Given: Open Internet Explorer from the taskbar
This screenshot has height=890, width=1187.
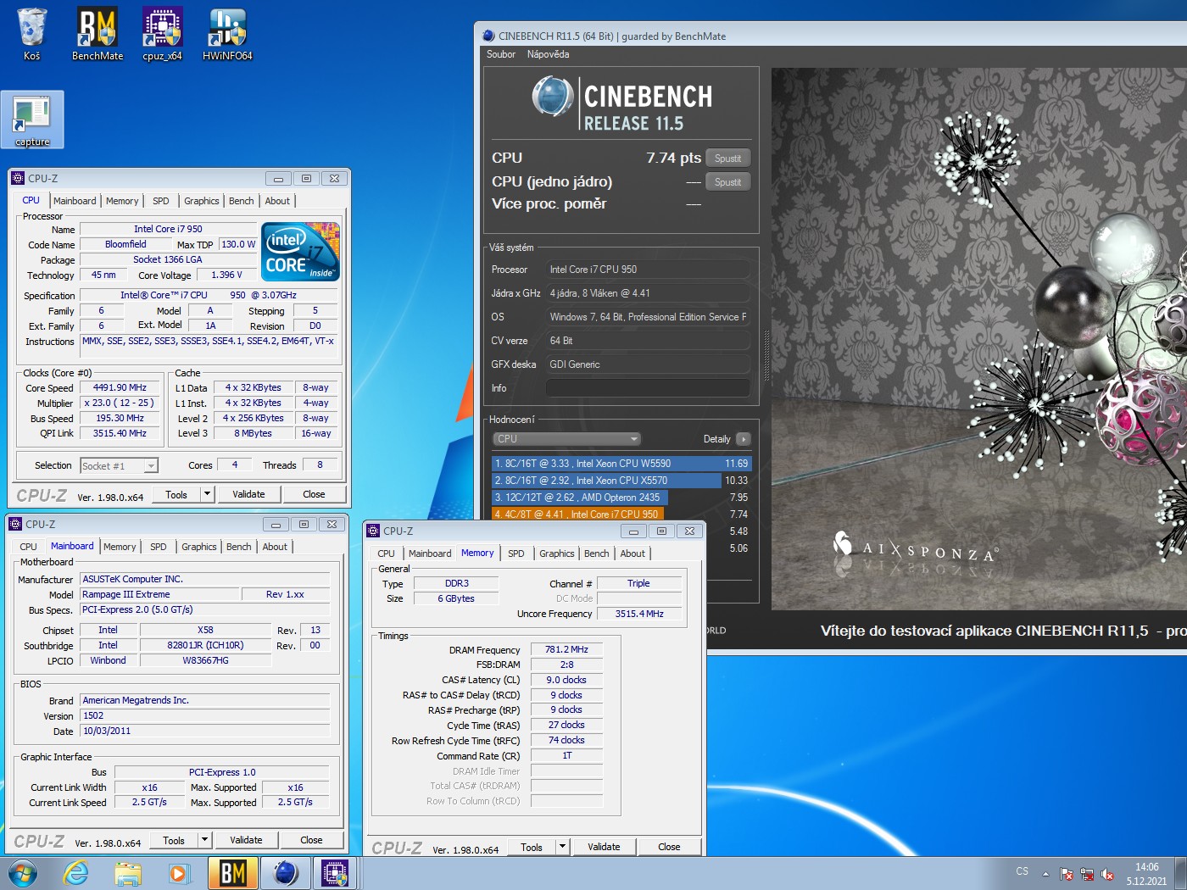Looking at the screenshot, I should tap(76, 873).
